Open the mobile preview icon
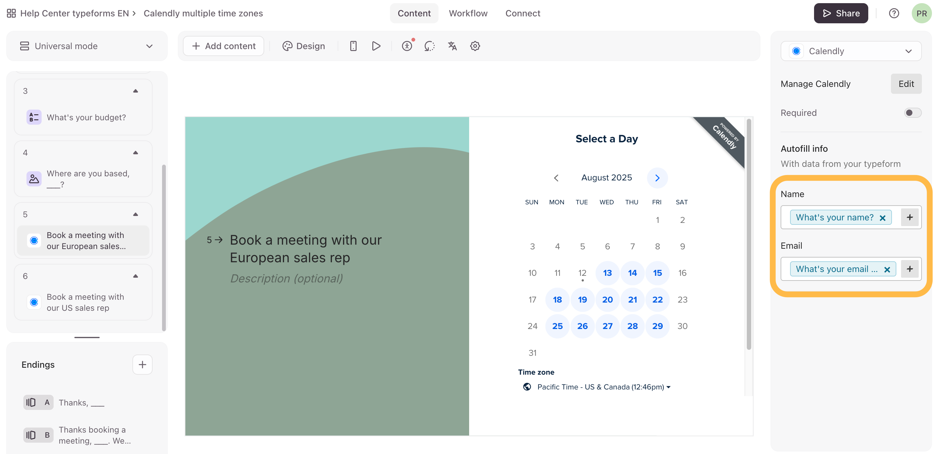The height and width of the screenshot is (454, 937). pyautogui.click(x=353, y=46)
